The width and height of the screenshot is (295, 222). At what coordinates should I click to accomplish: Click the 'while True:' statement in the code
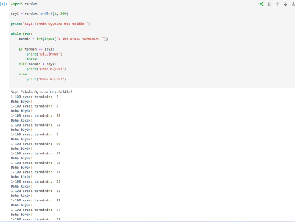coord(22,34)
